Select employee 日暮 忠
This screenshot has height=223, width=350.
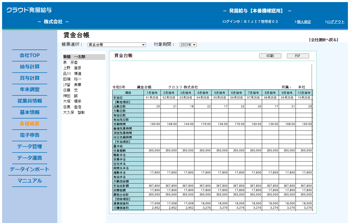click(x=70, y=90)
